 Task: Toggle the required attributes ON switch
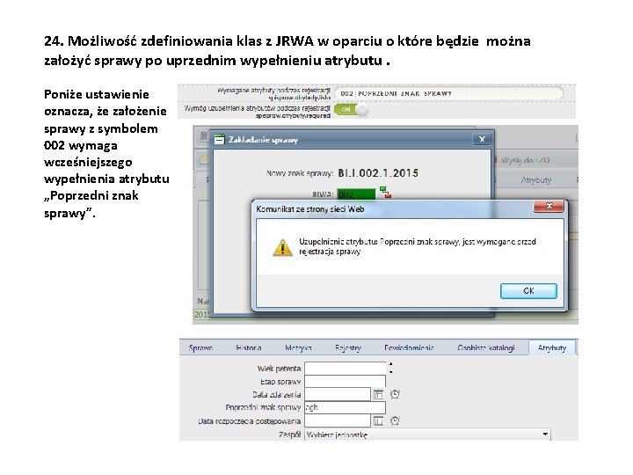[351, 109]
